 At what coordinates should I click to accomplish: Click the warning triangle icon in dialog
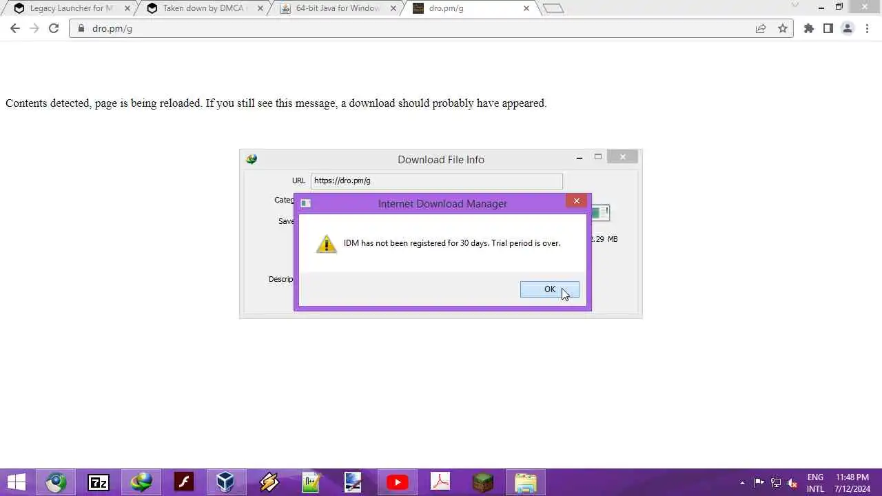coord(327,244)
